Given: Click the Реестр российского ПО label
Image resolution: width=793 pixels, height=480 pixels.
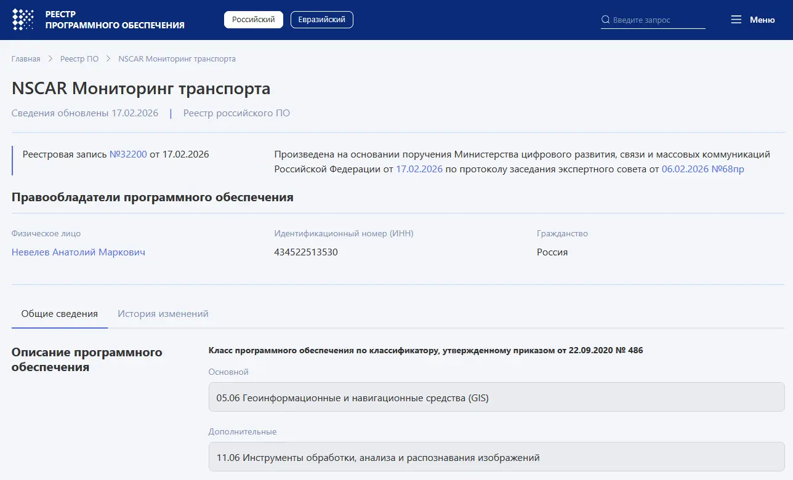Looking at the screenshot, I should click(x=236, y=113).
